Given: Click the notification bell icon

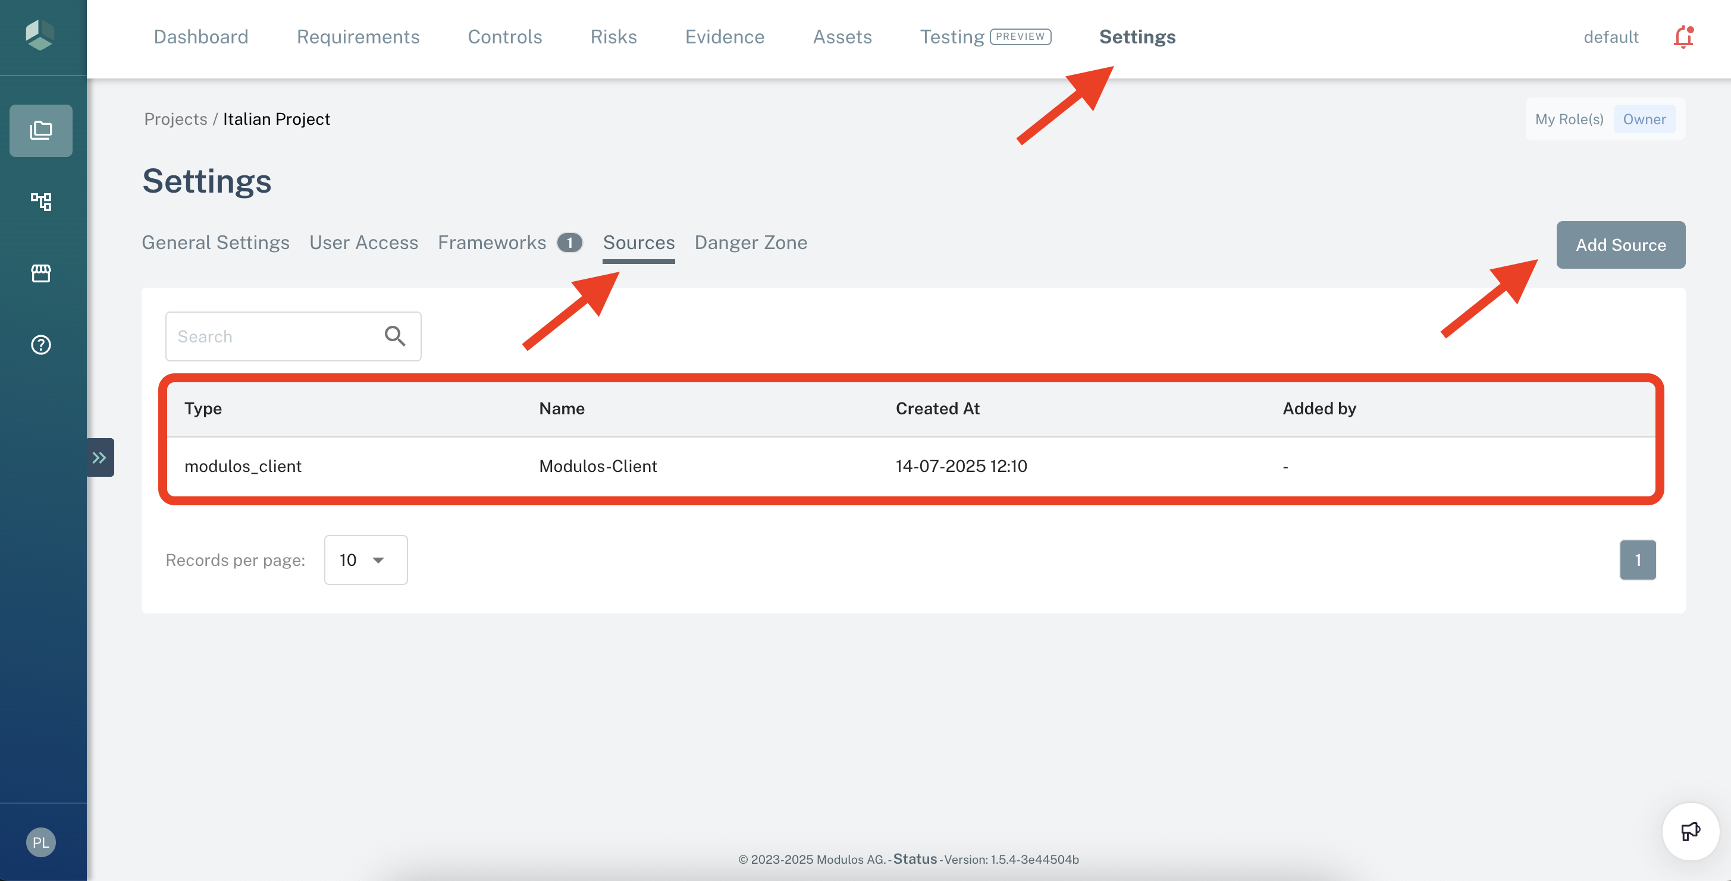Looking at the screenshot, I should [x=1683, y=37].
